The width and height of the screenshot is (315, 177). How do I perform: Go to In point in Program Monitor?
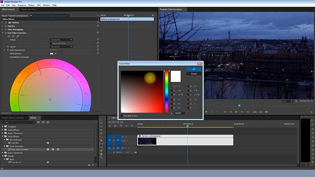(225, 112)
